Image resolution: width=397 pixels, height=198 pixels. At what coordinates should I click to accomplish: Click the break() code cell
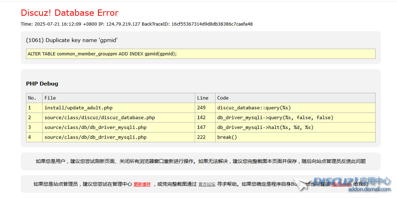coord(295,137)
